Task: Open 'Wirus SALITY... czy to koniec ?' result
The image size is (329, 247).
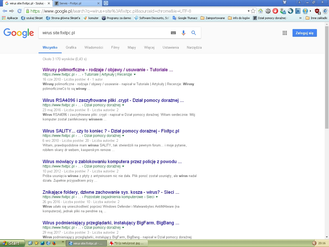Action: tap(111, 131)
